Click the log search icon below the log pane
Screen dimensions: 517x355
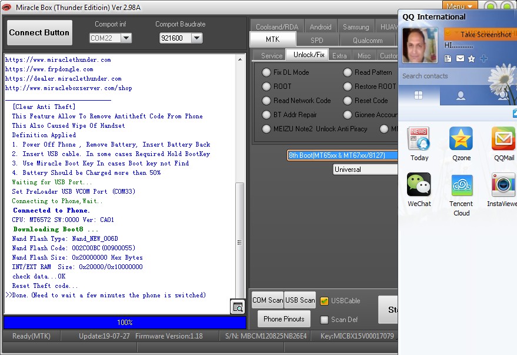coord(238,307)
